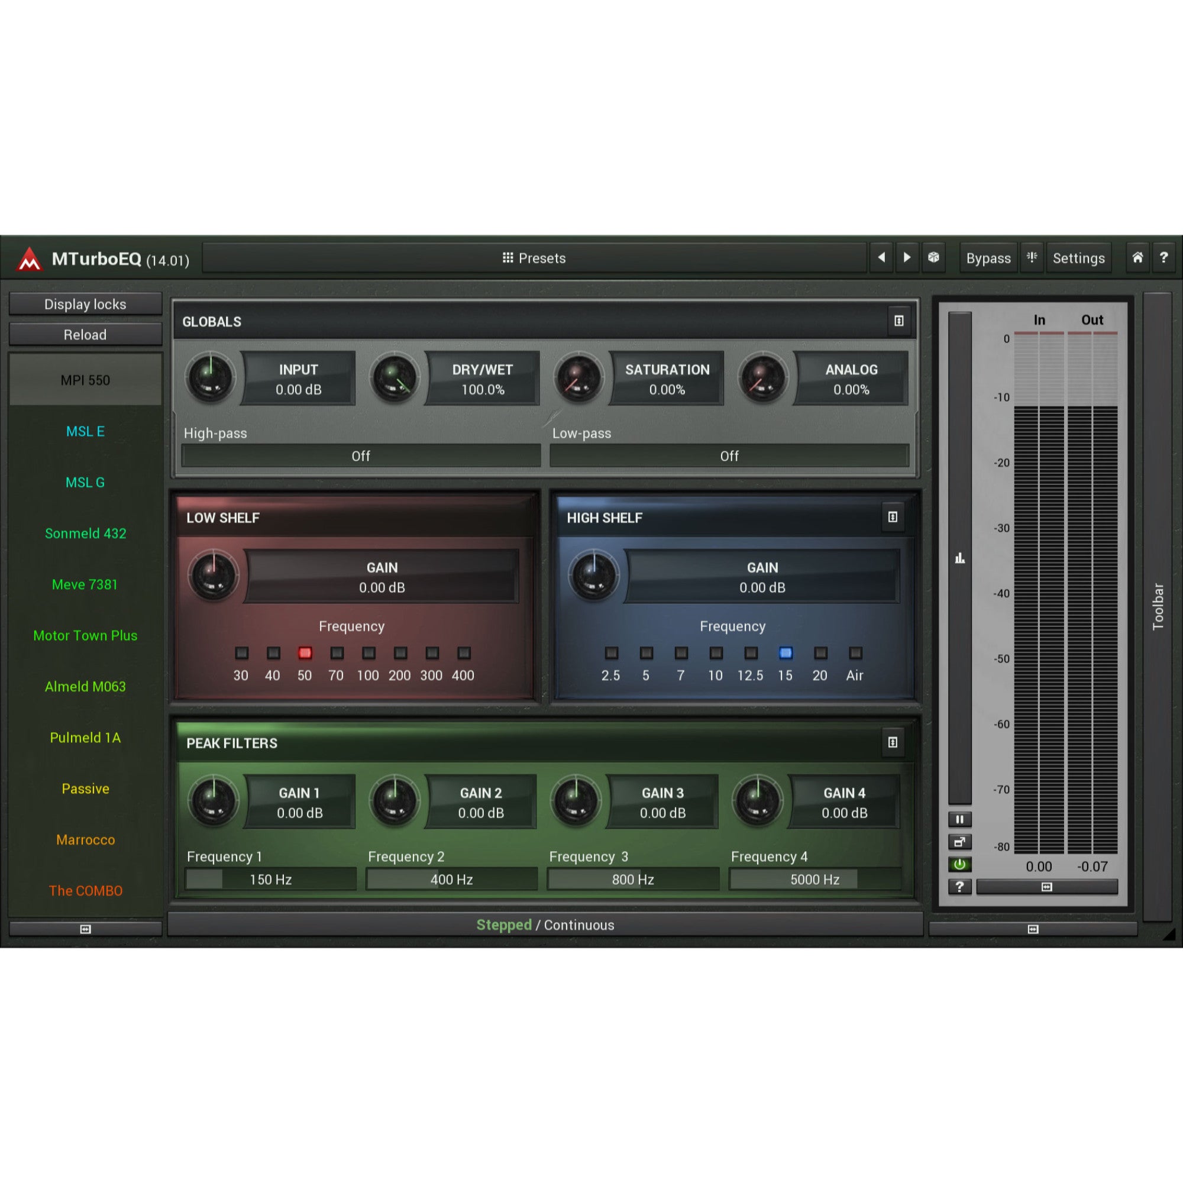This screenshot has width=1183, height=1183.
Task: Click the channel mode icon beside Bypass
Action: [x=1032, y=258]
